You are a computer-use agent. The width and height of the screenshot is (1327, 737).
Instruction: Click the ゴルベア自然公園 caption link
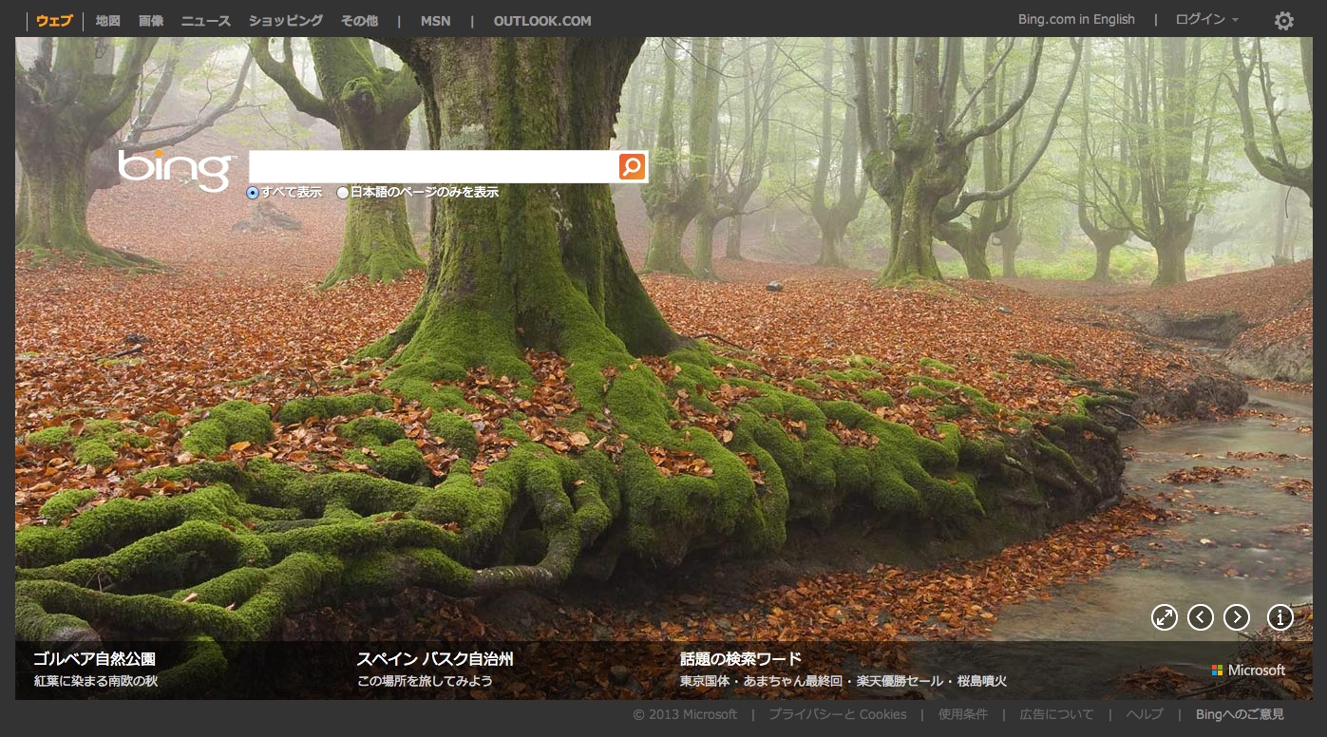94,659
